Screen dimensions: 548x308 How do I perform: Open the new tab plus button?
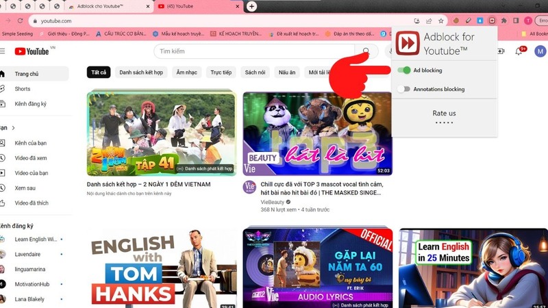pyautogui.click(x=251, y=6)
